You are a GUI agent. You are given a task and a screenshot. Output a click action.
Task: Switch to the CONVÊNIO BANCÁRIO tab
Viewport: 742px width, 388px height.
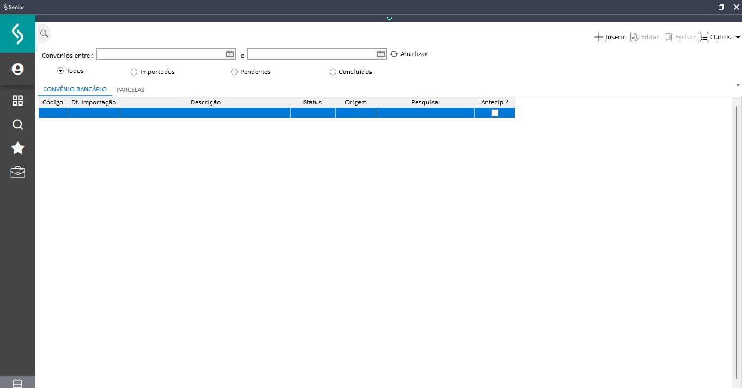click(x=75, y=89)
